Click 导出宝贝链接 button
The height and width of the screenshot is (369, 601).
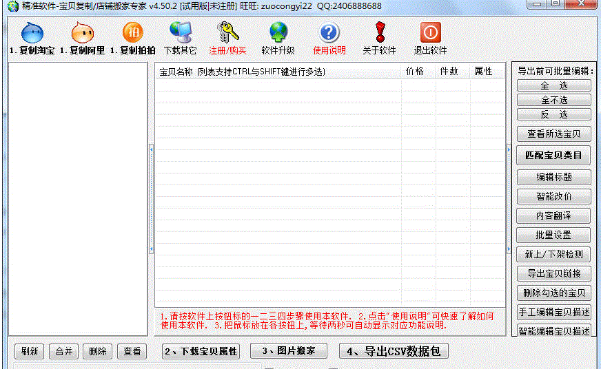[554, 274]
